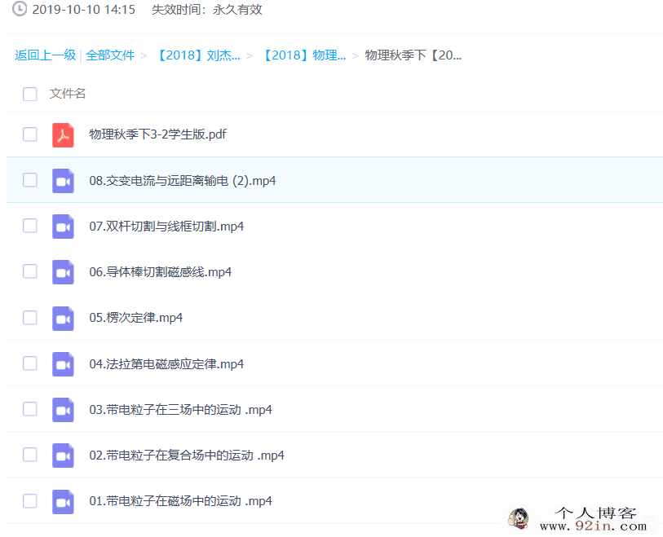Screen dimensions: 663x537
Task: Open file 08.交变电流与远距离输电 (2).mp4
Action: [182, 181]
